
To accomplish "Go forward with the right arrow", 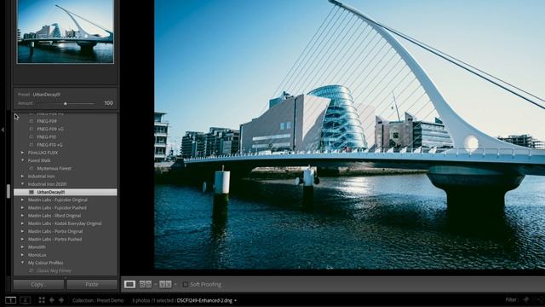I will coord(61,300).
